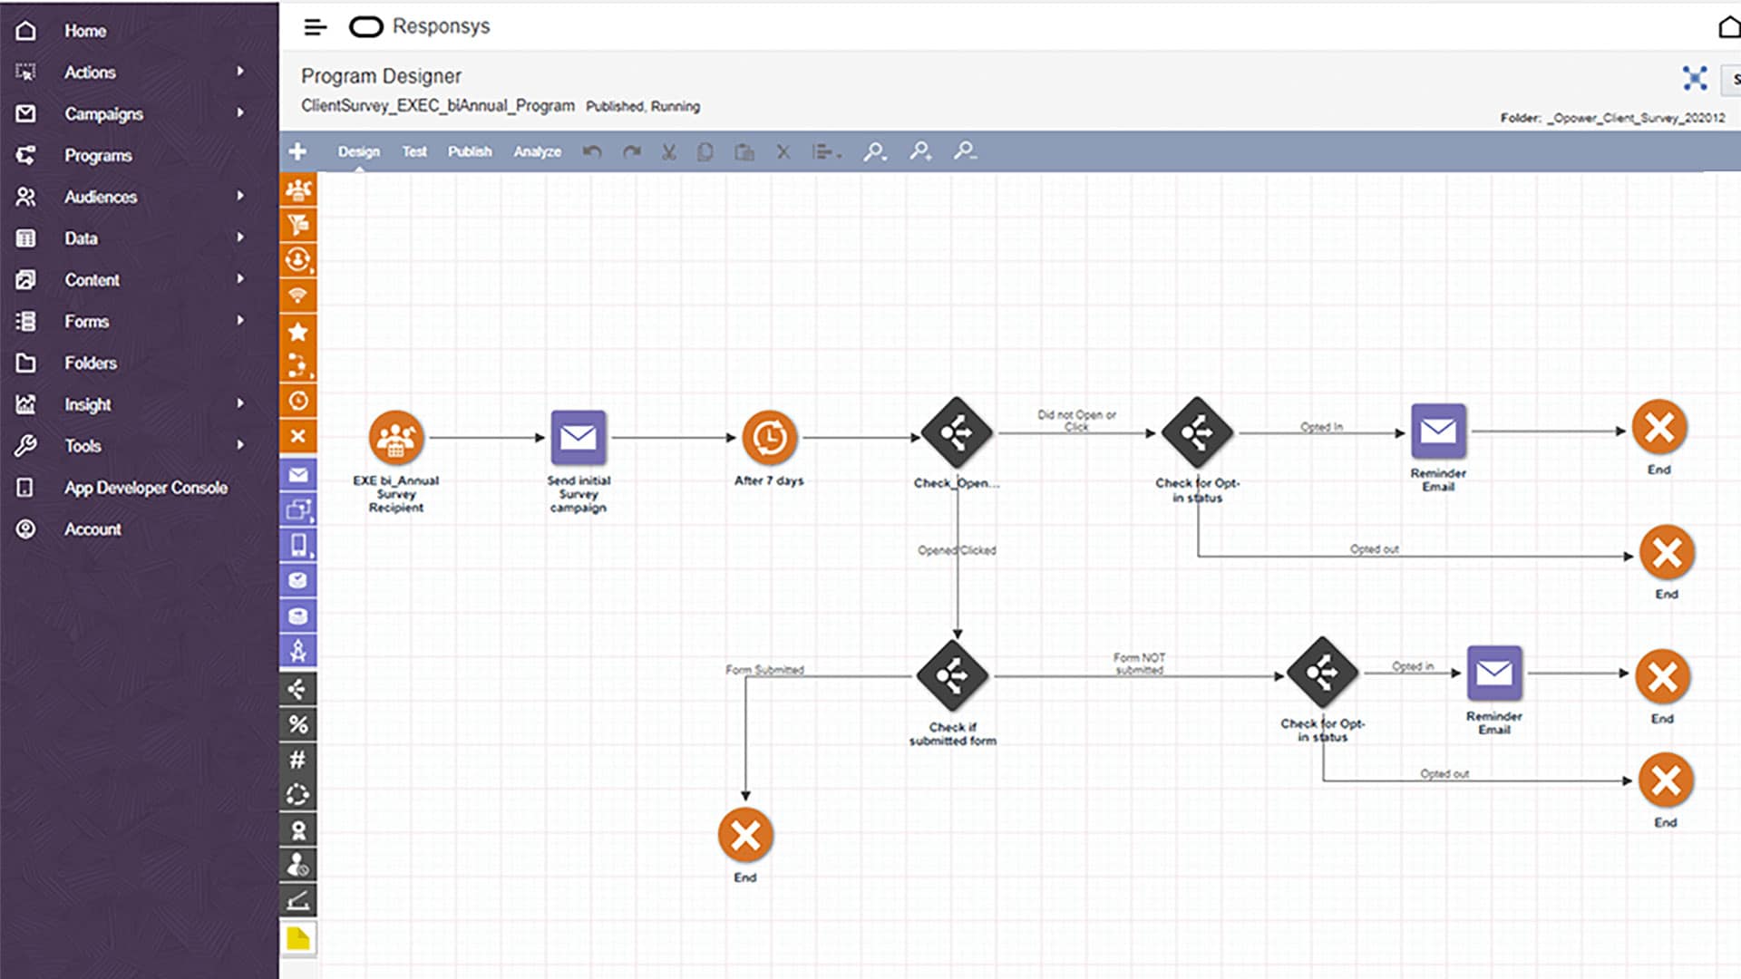Expand the Campaigns menu arrow

[240, 113]
